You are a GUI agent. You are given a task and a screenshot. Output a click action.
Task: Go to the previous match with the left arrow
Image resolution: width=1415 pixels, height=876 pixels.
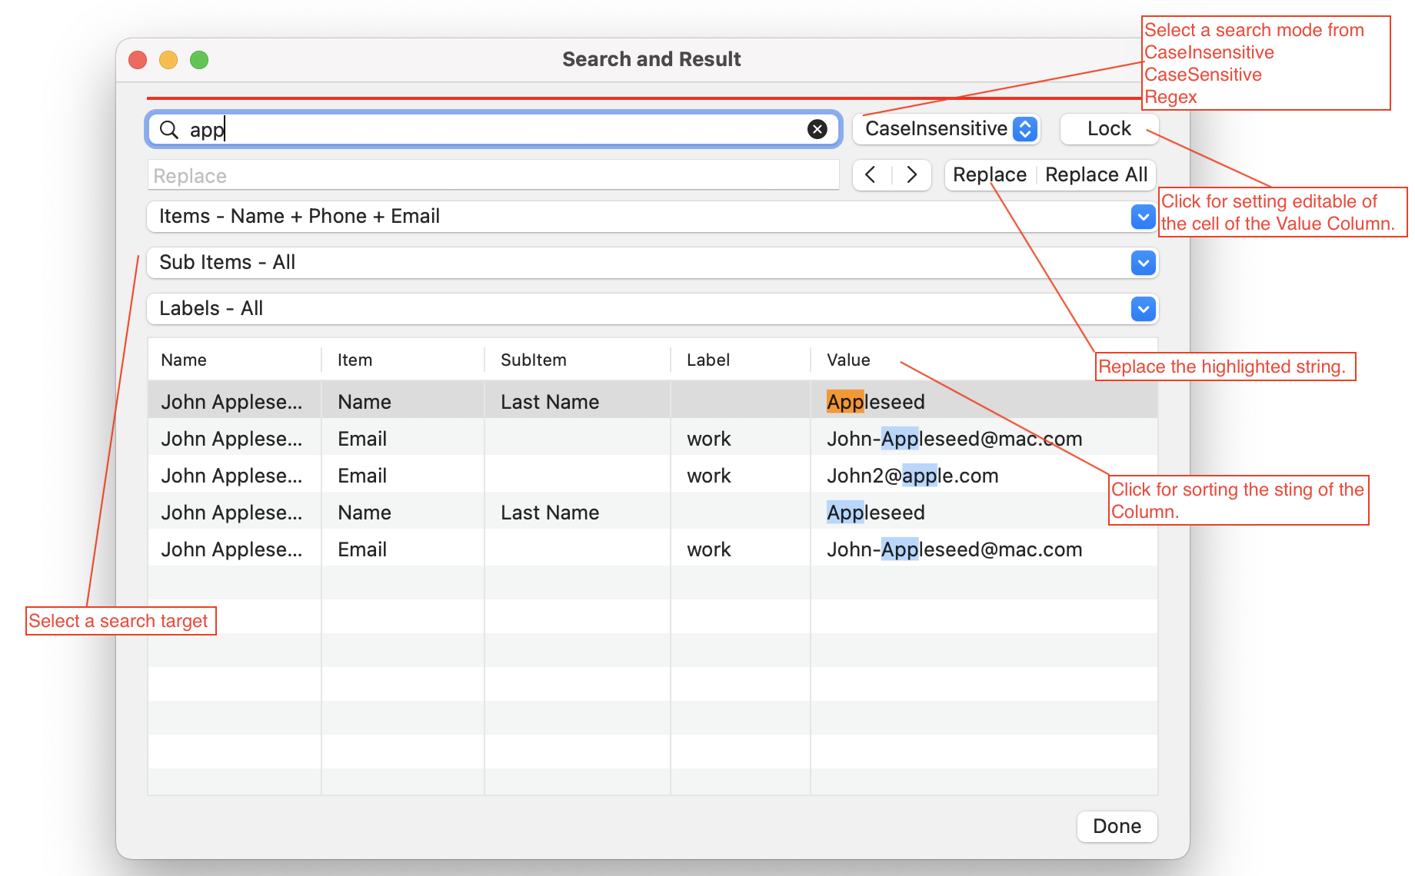(x=871, y=175)
